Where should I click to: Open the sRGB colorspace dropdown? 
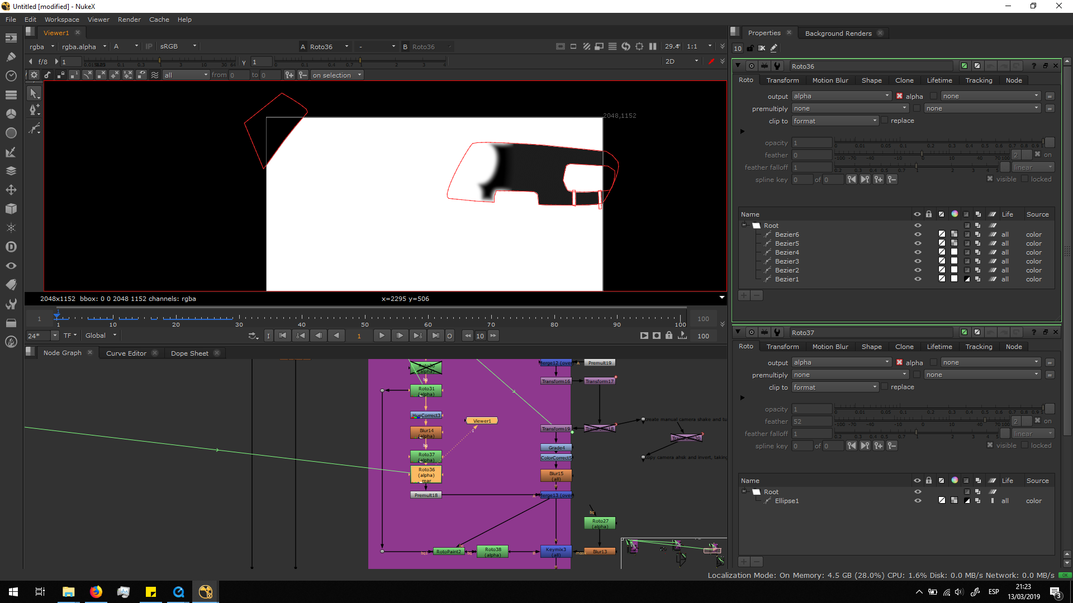tap(178, 46)
